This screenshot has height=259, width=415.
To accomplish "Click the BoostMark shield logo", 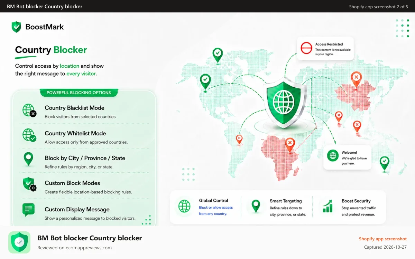I will pos(16,27).
